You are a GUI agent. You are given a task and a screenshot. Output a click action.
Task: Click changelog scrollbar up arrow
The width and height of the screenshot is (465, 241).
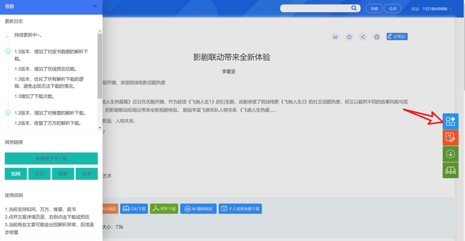(99, 31)
